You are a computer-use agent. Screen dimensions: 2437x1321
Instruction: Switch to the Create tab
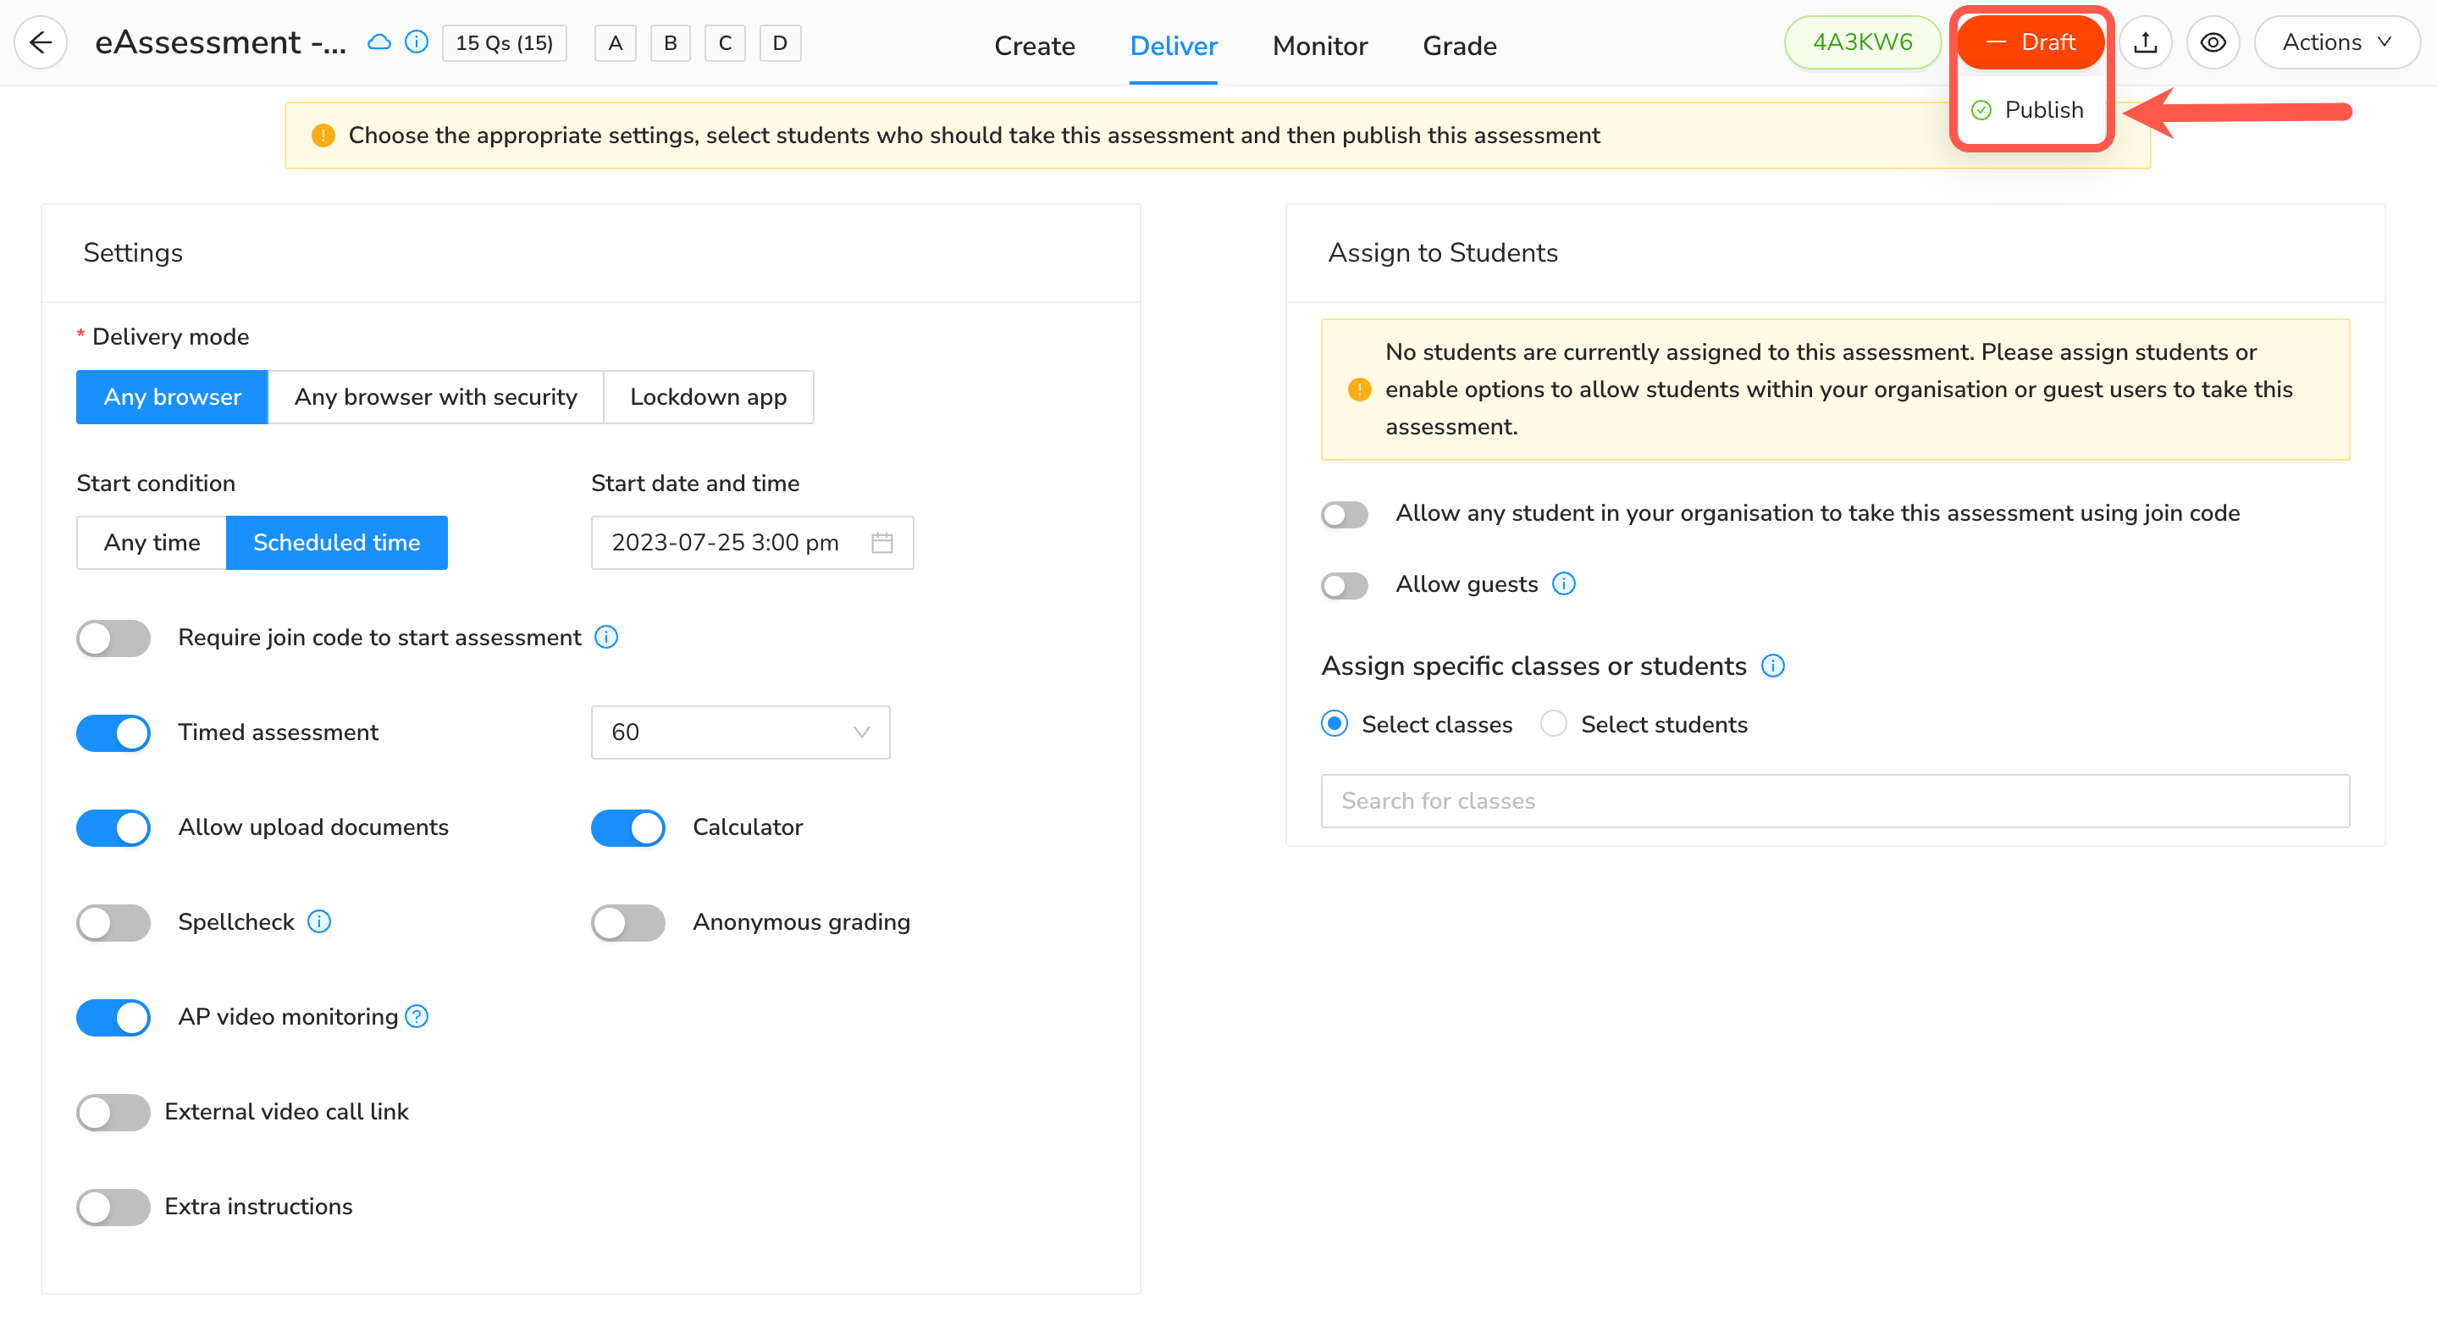click(x=1034, y=46)
